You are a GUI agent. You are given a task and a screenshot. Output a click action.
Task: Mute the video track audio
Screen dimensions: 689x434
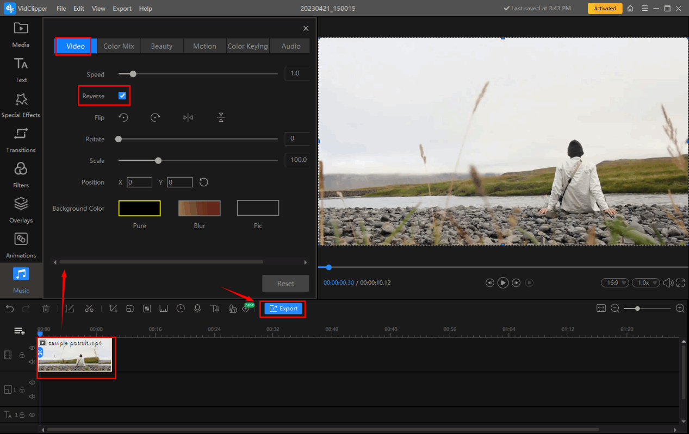[32, 361]
